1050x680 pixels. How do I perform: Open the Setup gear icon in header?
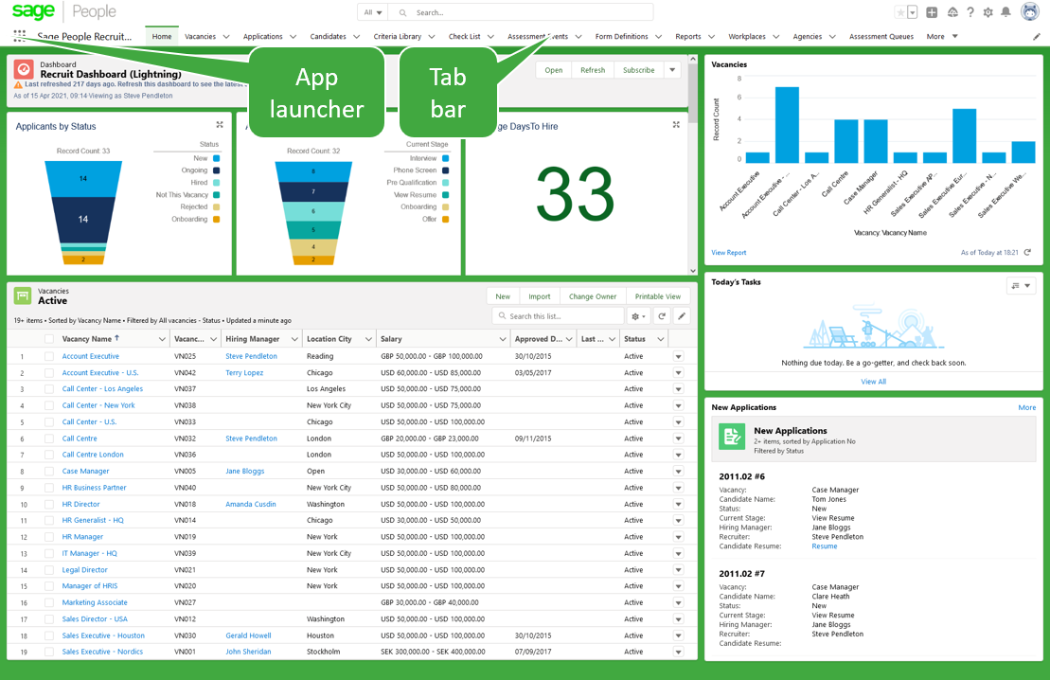pos(988,12)
